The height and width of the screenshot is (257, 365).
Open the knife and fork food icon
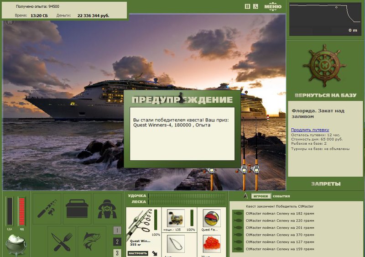click(62, 241)
